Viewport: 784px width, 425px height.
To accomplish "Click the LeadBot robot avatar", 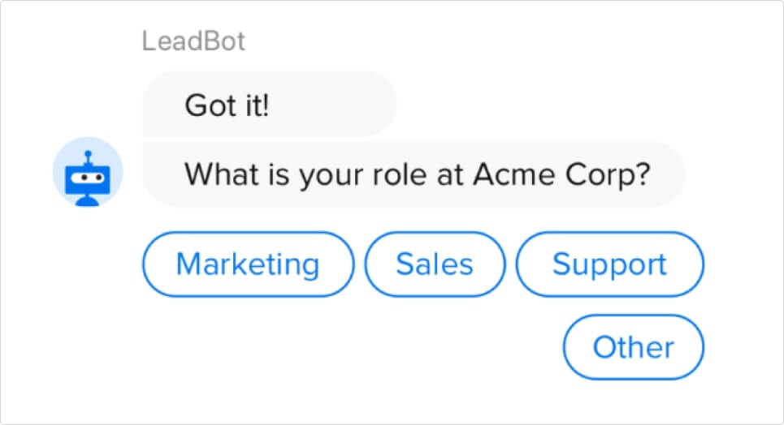I will pos(88,172).
